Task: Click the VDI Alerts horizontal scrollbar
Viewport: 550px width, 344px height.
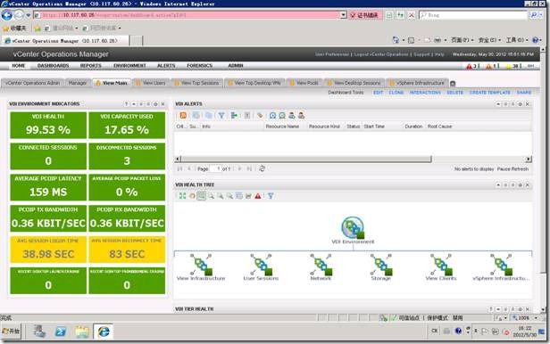Action: (x=306, y=160)
